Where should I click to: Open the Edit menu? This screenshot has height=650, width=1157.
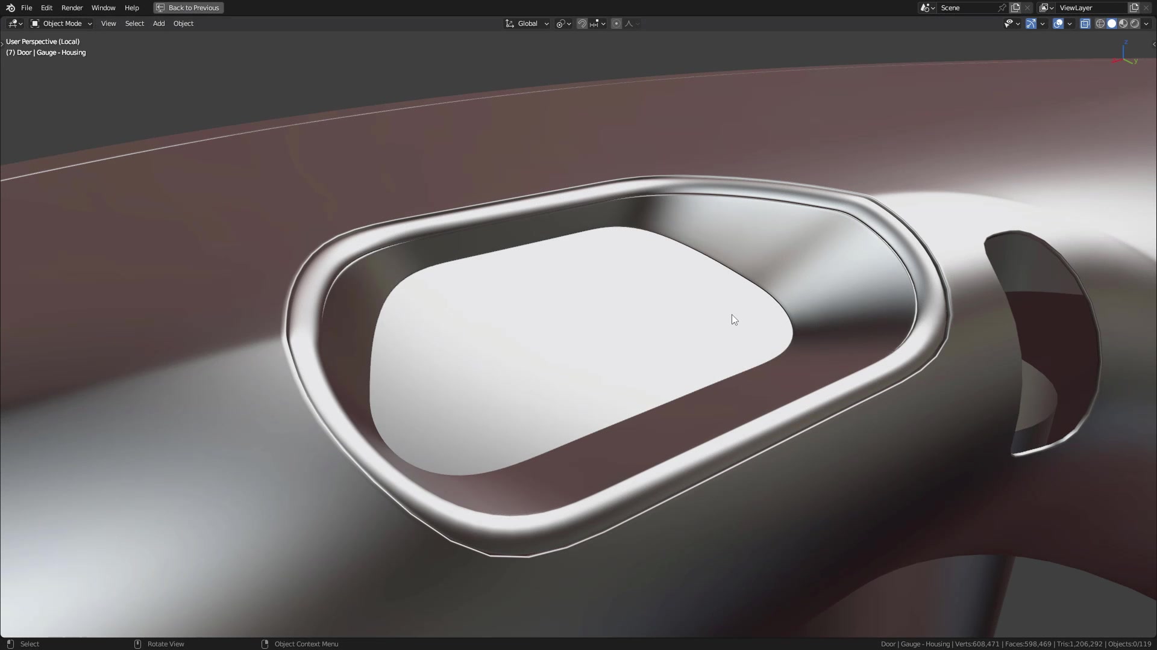click(x=46, y=8)
